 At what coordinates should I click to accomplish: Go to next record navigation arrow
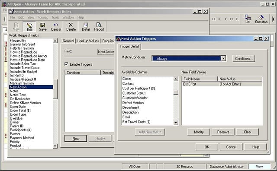[225, 19]
